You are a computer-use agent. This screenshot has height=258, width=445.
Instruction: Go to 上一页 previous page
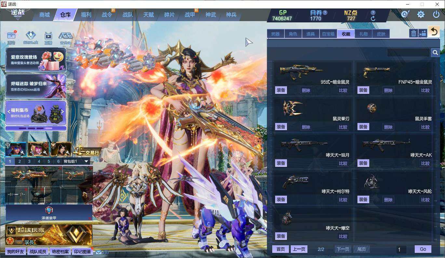[x=299, y=249]
